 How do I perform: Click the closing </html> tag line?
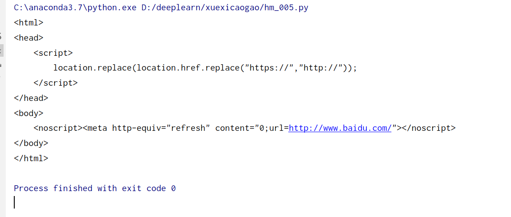(31, 159)
